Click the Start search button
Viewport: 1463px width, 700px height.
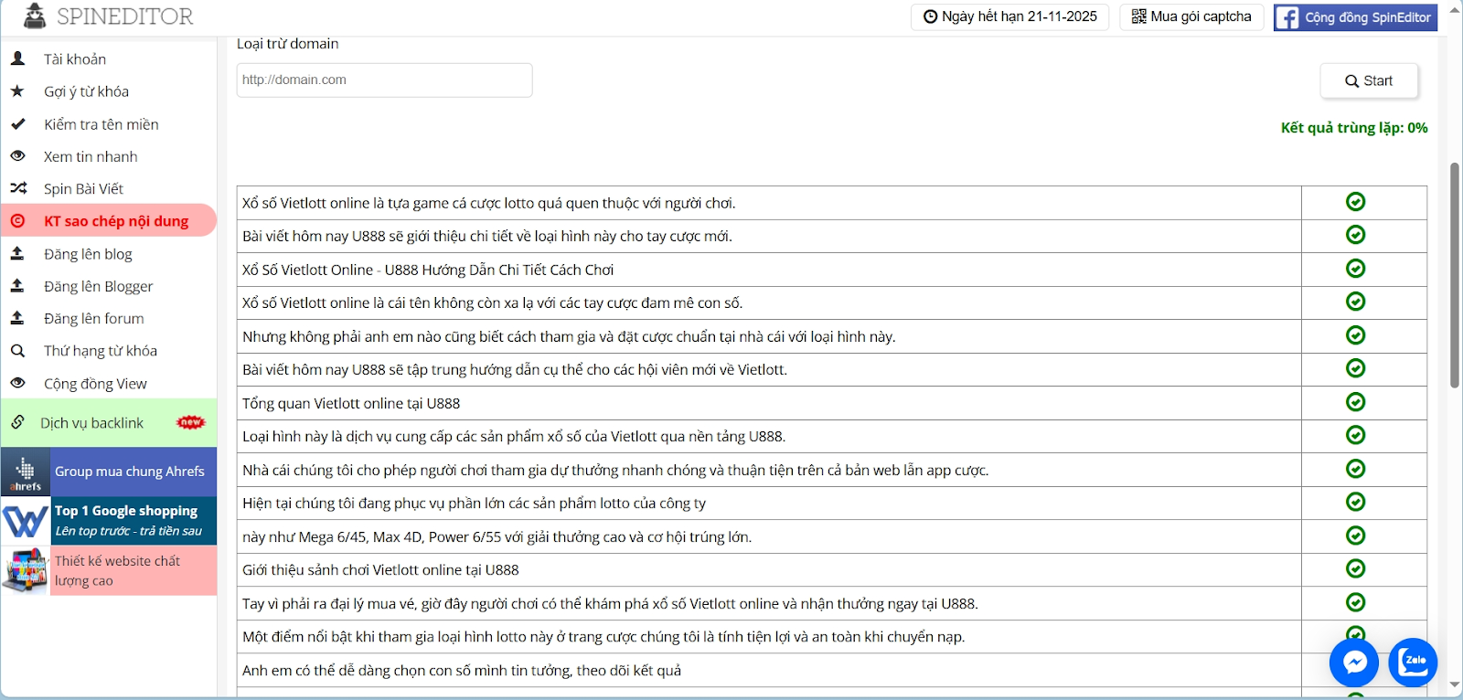(x=1369, y=80)
